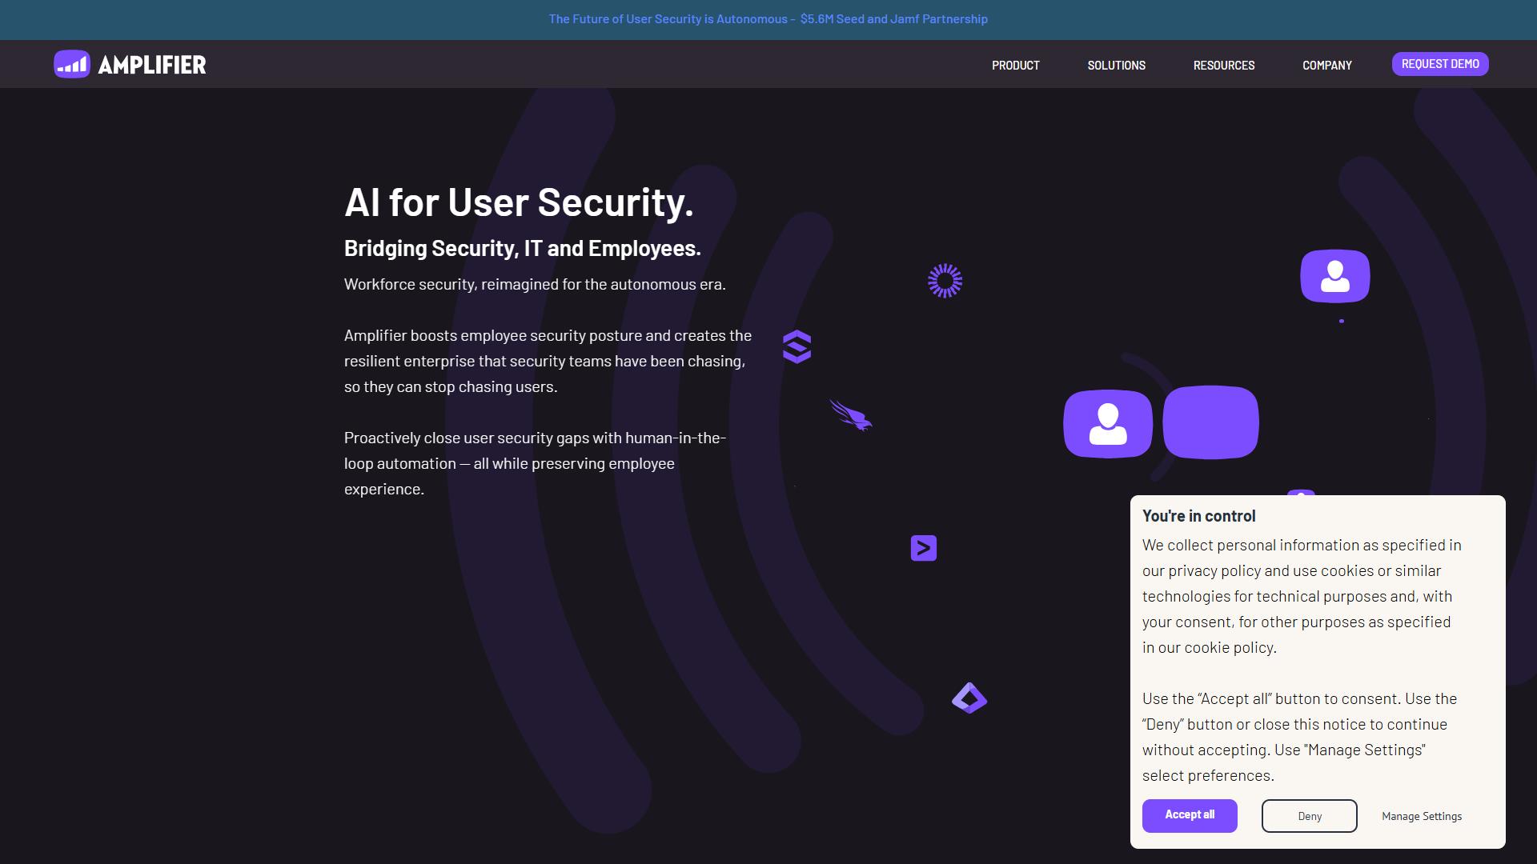Click the stacked-hexagon S integration icon
1537x864 pixels.
[797, 346]
